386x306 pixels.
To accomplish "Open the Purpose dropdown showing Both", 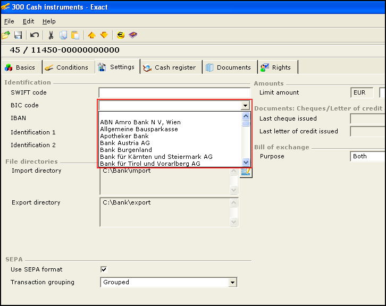I will click(x=368, y=157).
